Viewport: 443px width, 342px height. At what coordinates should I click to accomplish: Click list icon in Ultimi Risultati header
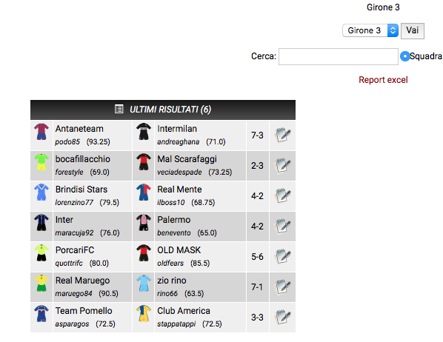pyautogui.click(x=119, y=109)
